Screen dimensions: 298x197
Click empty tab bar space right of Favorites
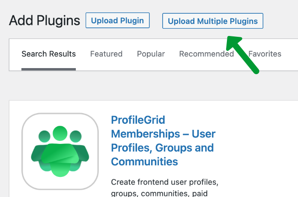(x=289, y=54)
